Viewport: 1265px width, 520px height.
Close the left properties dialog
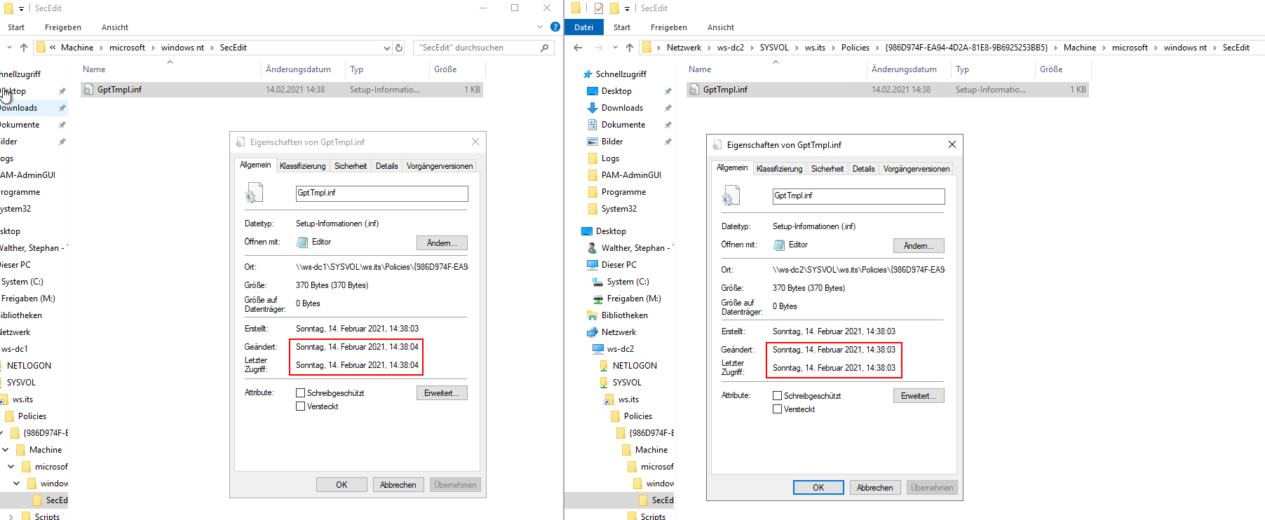pos(475,142)
